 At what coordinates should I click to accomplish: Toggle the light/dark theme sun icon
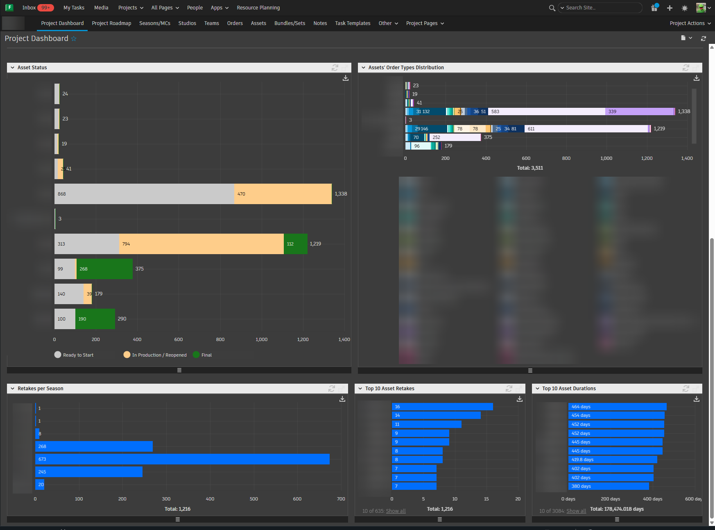pos(684,8)
